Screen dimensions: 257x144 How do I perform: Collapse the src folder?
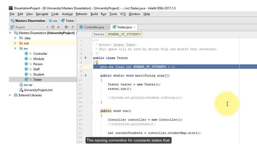click(x=15, y=48)
